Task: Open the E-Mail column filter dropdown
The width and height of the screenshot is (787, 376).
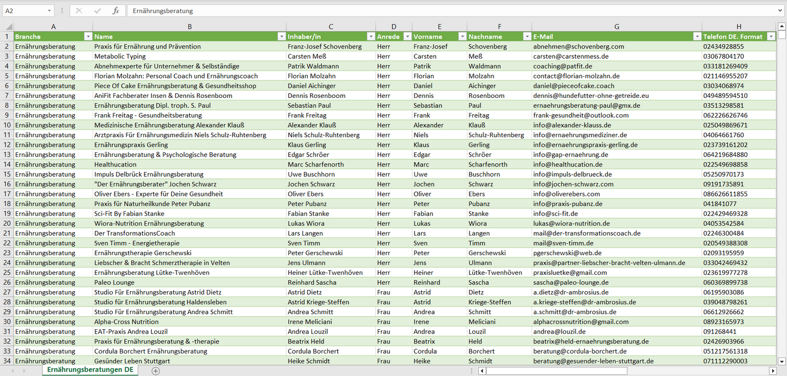Action: pos(697,36)
